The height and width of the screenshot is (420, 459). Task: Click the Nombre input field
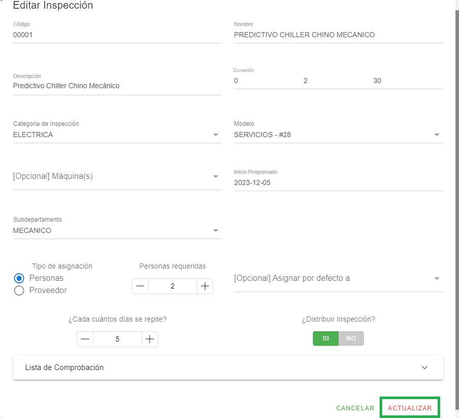[x=338, y=35]
